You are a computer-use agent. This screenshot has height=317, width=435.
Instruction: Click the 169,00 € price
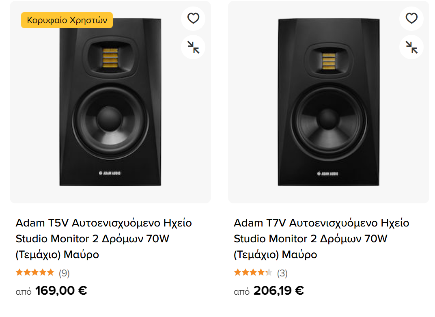[61, 291]
